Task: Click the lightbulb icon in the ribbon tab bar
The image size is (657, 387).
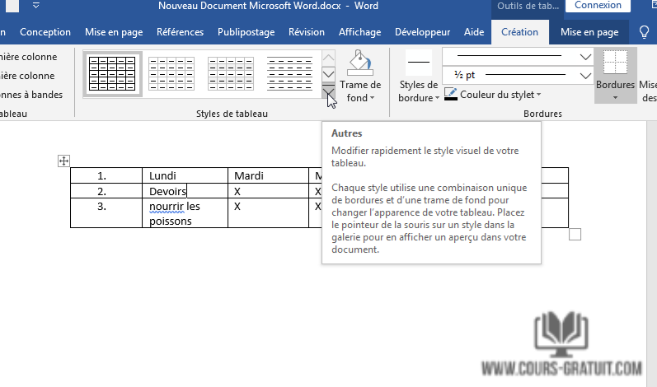Action: tap(645, 32)
